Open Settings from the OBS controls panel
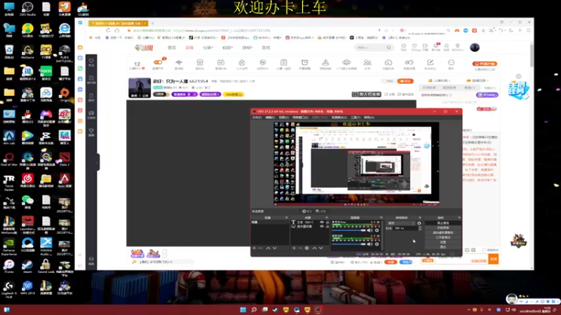This screenshot has width=561, height=315. pos(443,242)
